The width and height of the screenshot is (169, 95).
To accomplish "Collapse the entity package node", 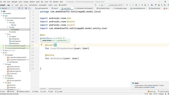I will 8,23.
